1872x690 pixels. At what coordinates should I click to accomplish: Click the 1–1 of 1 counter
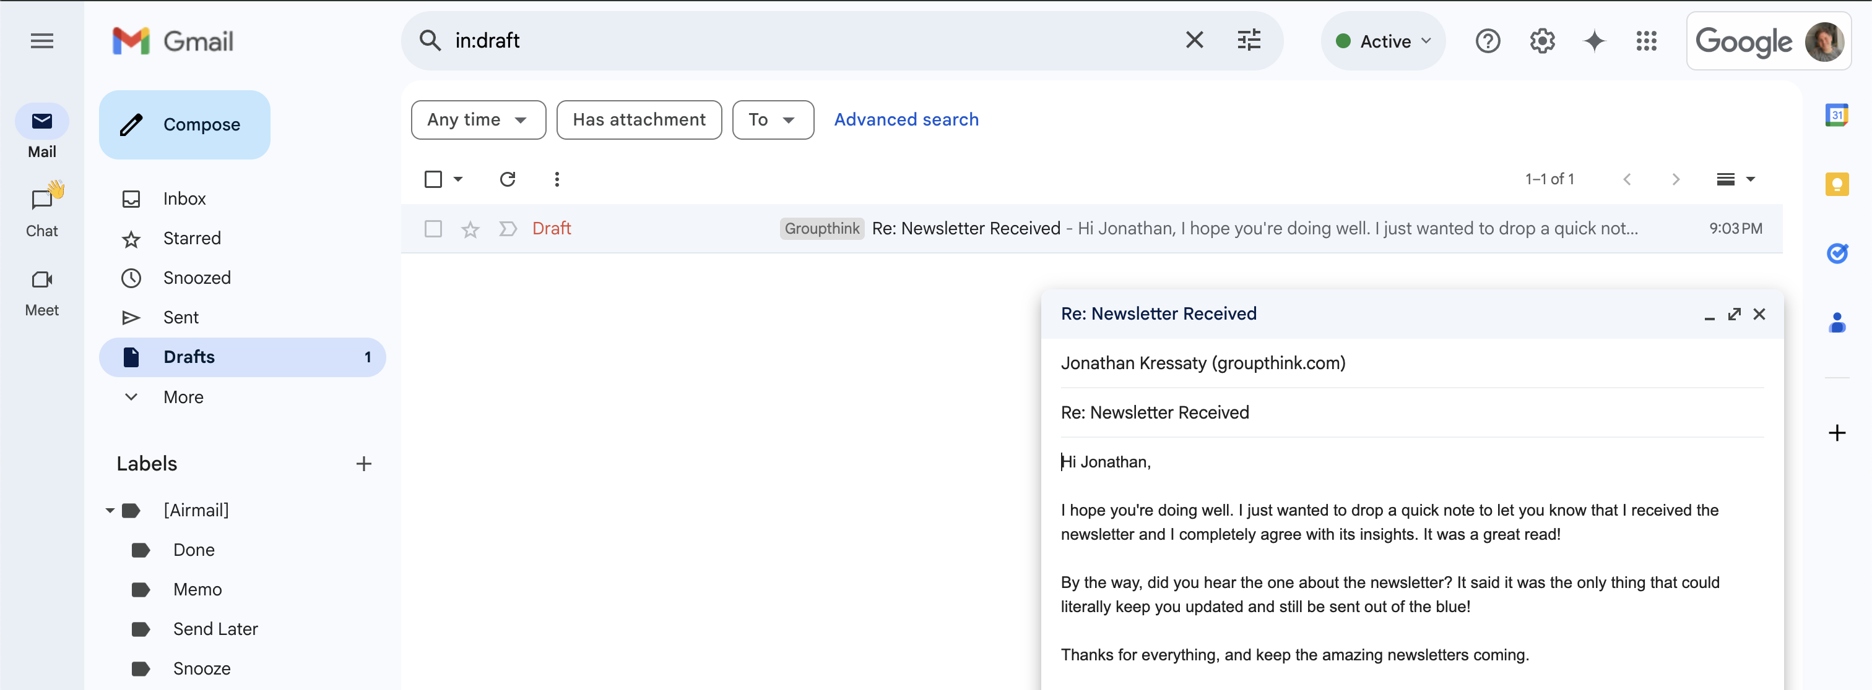click(x=1549, y=179)
